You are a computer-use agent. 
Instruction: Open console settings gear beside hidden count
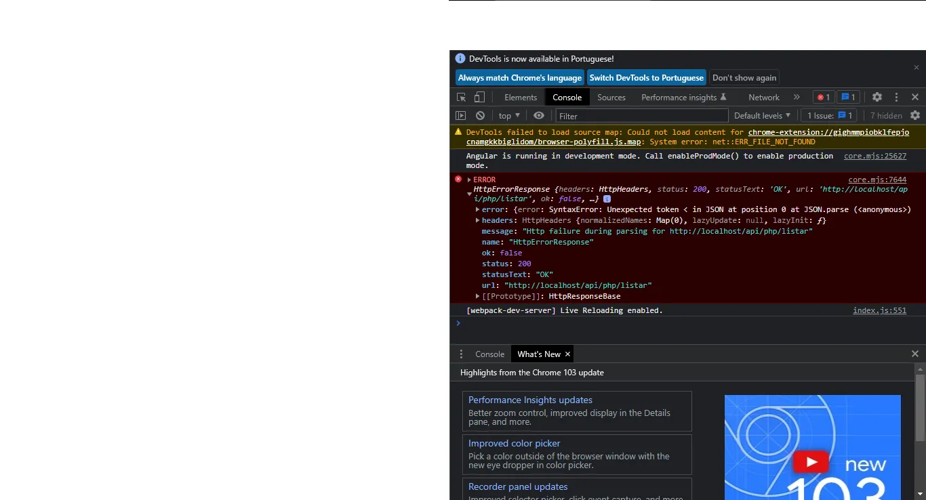915,116
